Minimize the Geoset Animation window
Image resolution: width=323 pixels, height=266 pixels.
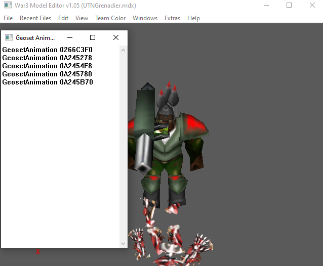coord(70,37)
